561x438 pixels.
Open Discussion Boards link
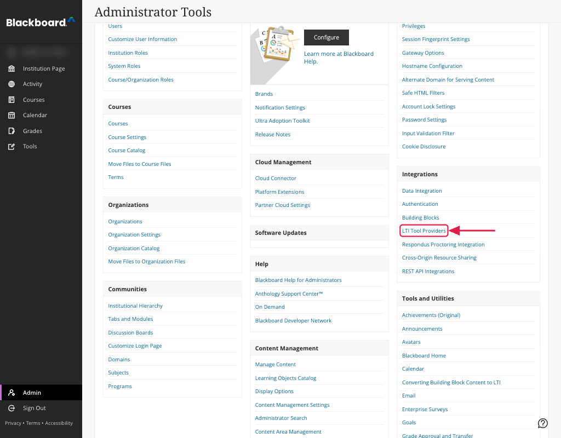(x=130, y=333)
